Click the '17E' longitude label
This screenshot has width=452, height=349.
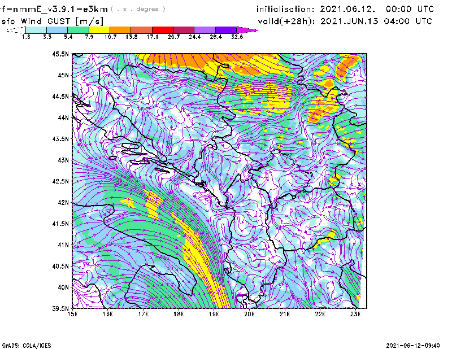click(143, 314)
